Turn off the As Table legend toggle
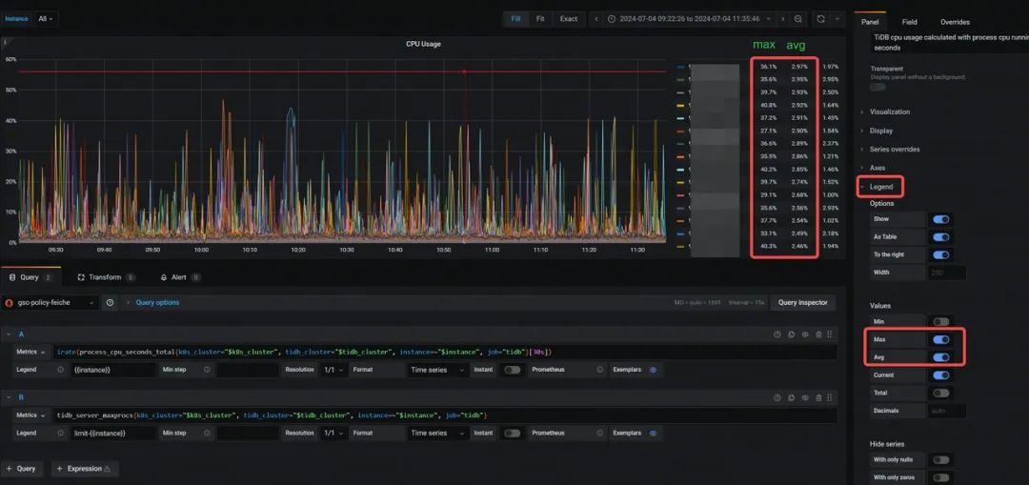Image resolution: width=1029 pixels, height=485 pixels. click(940, 237)
